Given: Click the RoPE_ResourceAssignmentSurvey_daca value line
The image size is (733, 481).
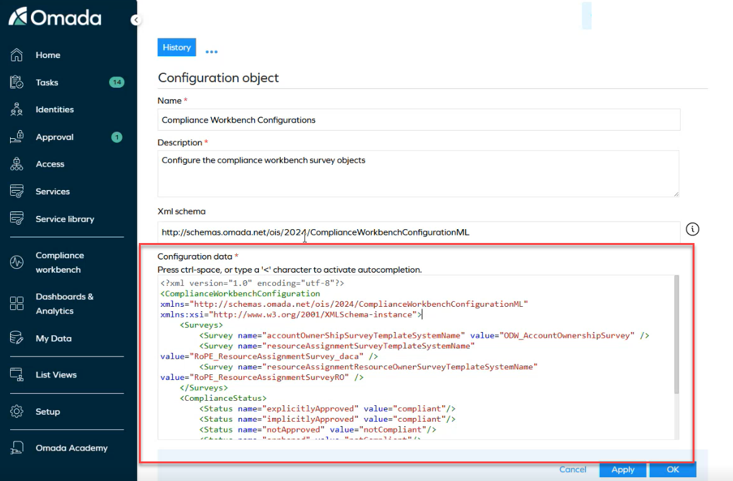Looking at the screenshot, I should [x=269, y=356].
